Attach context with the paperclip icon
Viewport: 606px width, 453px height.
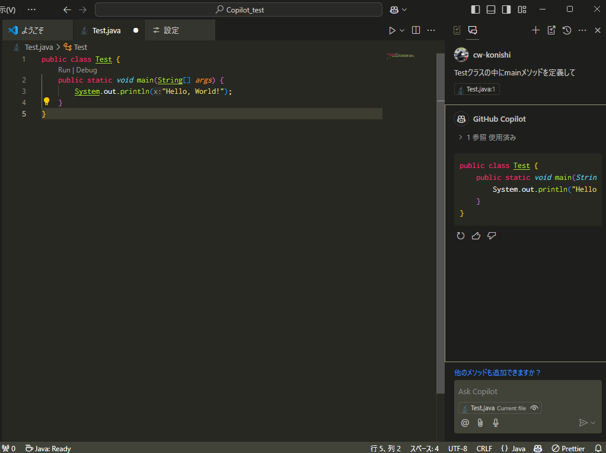480,423
